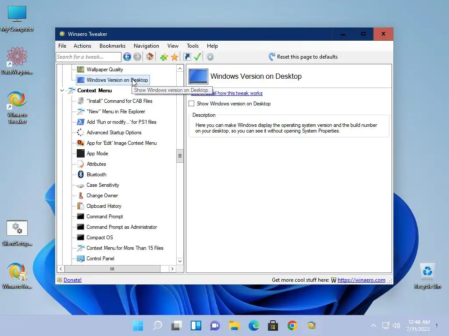Select Context Menu for More Than 15 Files
The width and height of the screenshot is (449, 336).
[x=125, y=248]
